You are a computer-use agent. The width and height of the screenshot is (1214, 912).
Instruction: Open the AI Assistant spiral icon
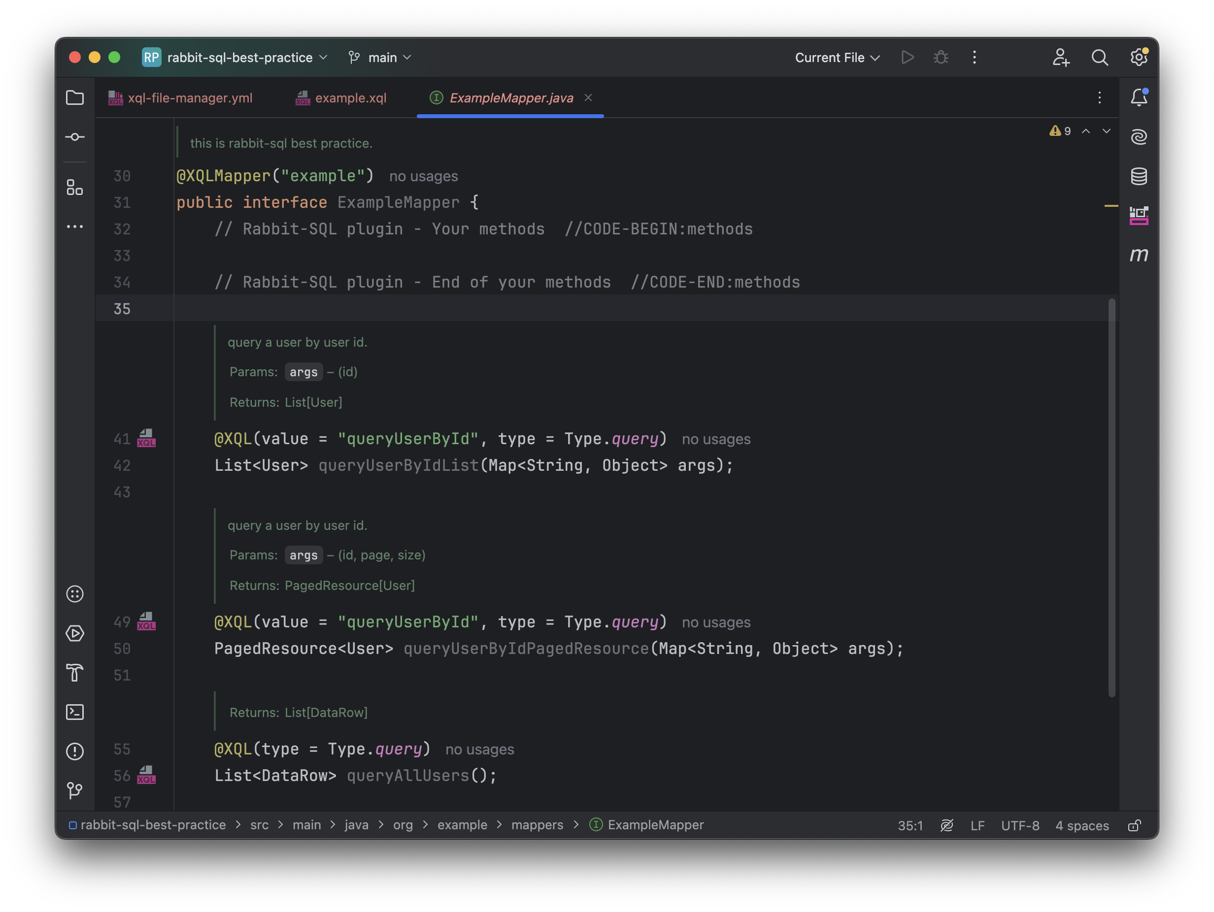(x=1139, y=137)
